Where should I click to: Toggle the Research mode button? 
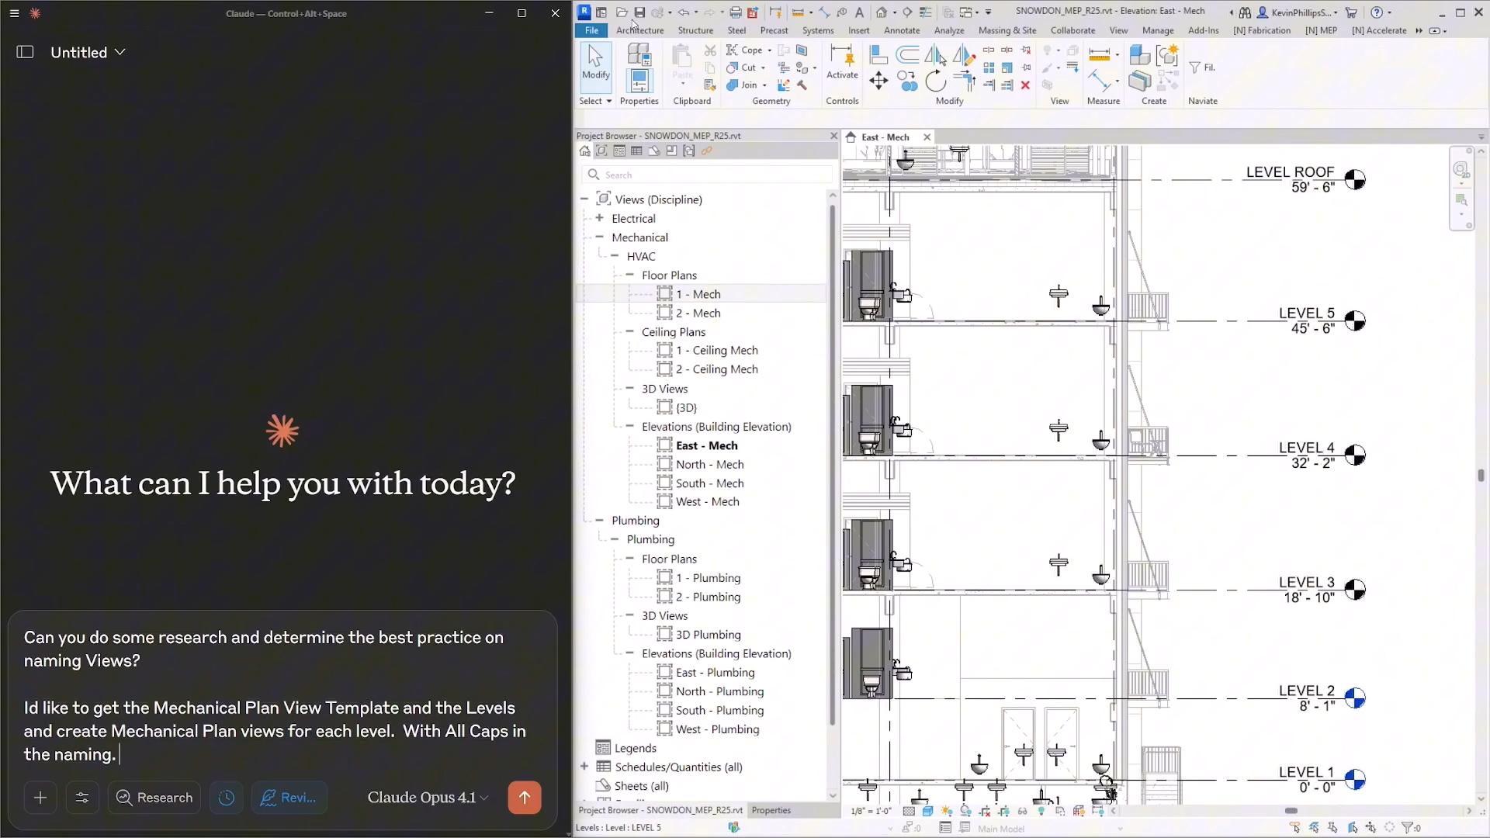pyautogui.click(x=154, y=798)
